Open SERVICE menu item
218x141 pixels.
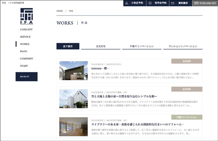tap(25, 37)
